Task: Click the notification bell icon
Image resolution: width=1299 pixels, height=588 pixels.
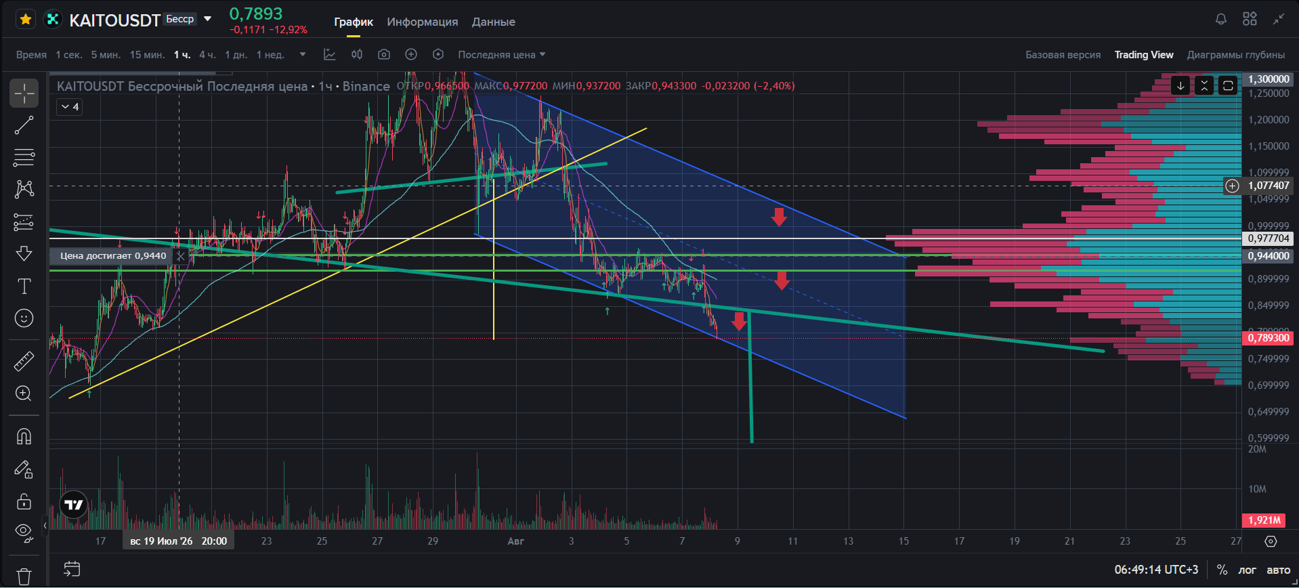Action: point(1221,19)
